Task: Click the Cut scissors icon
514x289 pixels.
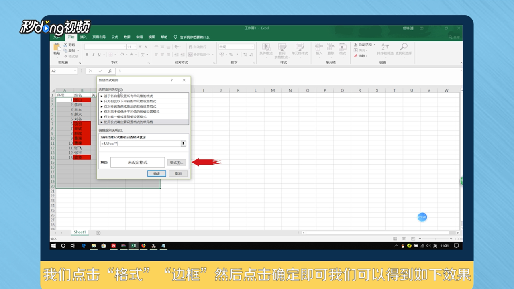Action: (x=65, y=45)
